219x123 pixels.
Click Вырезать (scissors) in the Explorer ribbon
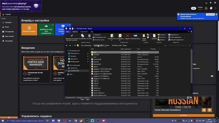point(96,35)
